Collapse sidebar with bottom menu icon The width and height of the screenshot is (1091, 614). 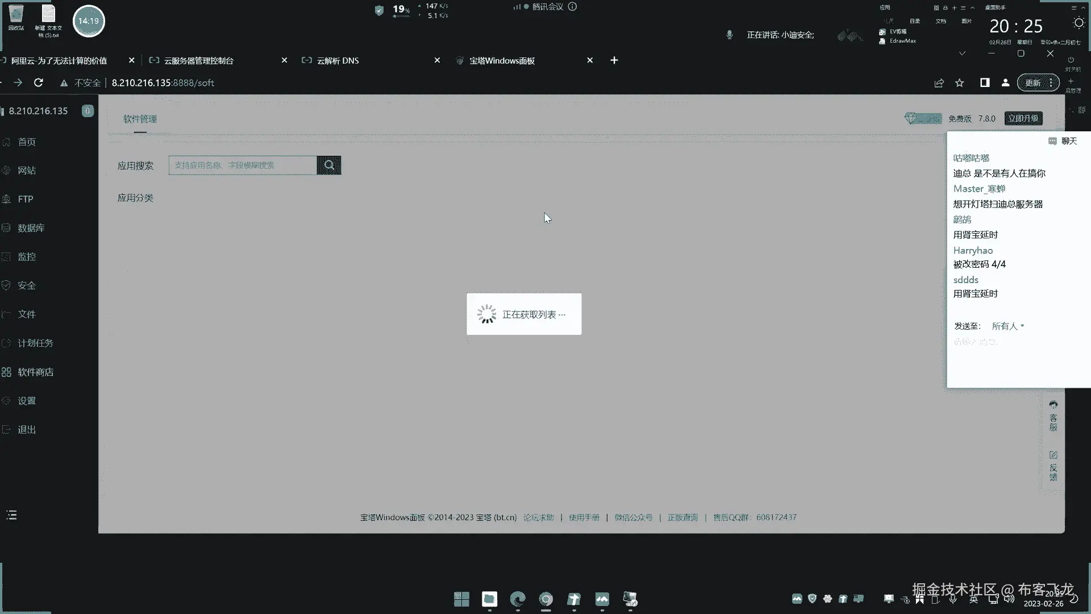[11, 515]
